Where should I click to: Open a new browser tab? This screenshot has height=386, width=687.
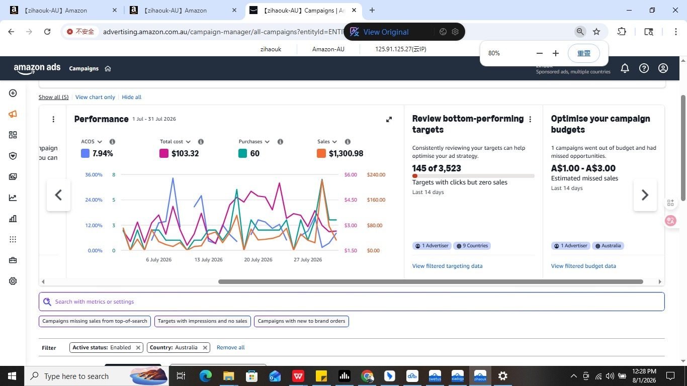(x=372, y=10)
